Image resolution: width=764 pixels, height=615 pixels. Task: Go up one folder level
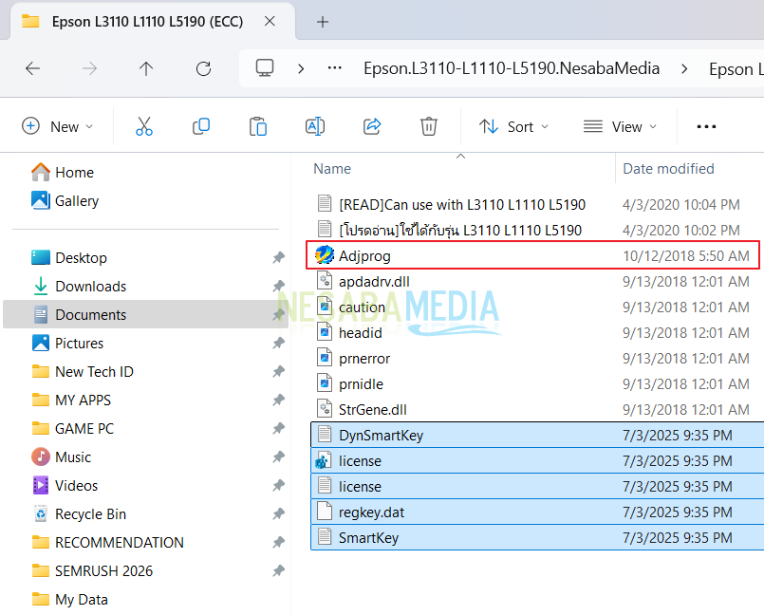146,68
